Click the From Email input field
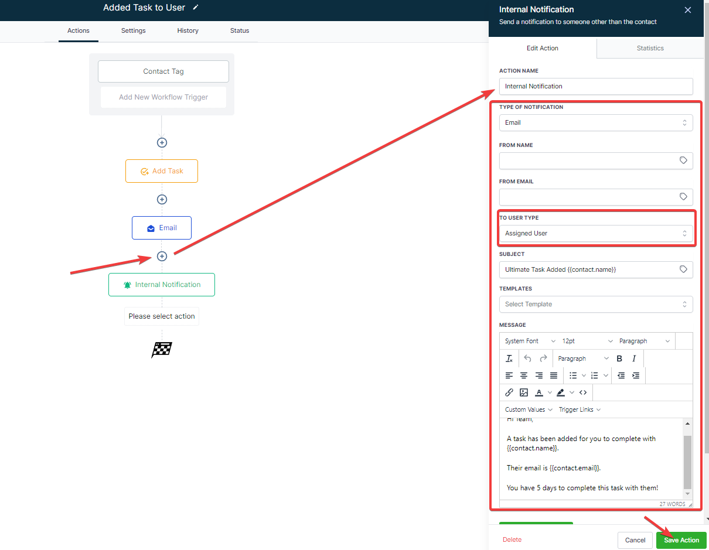The image size is (709, 550). click(596, 197)
